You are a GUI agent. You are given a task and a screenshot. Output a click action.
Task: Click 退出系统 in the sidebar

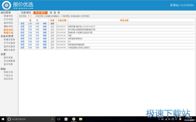(8, 79)
